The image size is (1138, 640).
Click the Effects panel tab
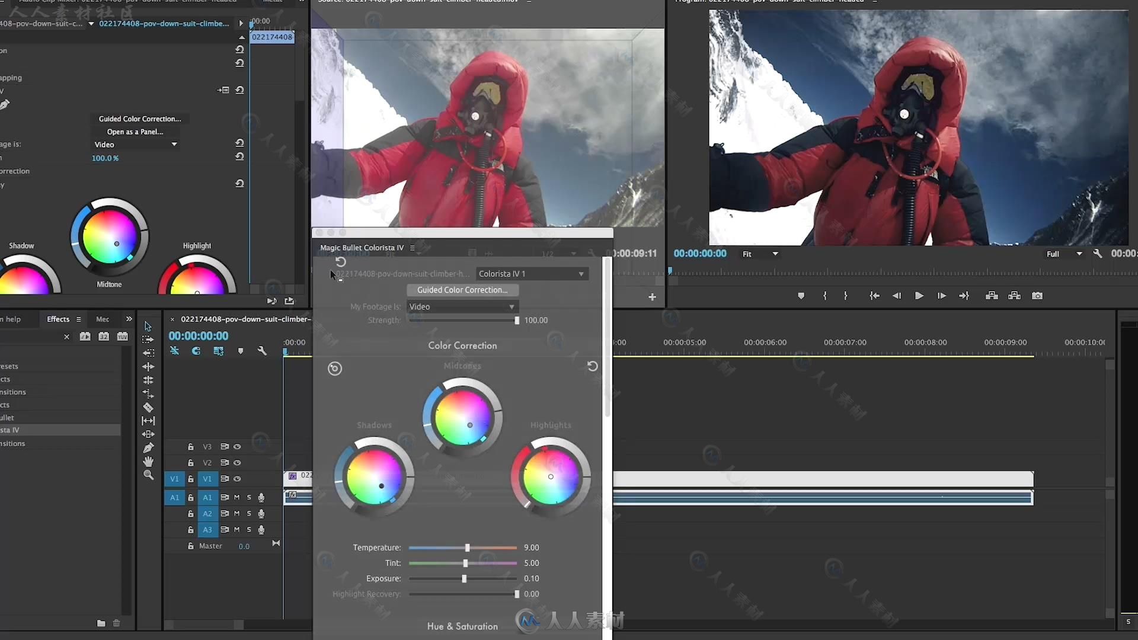click(x=58, y=318)
